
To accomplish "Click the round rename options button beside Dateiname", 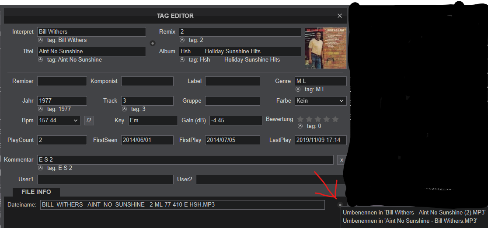I will pyautogui.click(x=340, y=205).
